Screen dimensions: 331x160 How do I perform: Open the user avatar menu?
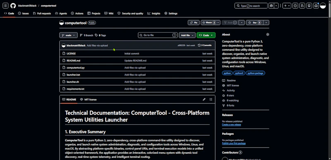click(323, 6)
